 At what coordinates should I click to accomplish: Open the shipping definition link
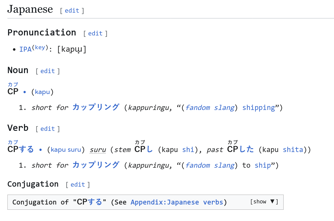pos(259,108)
